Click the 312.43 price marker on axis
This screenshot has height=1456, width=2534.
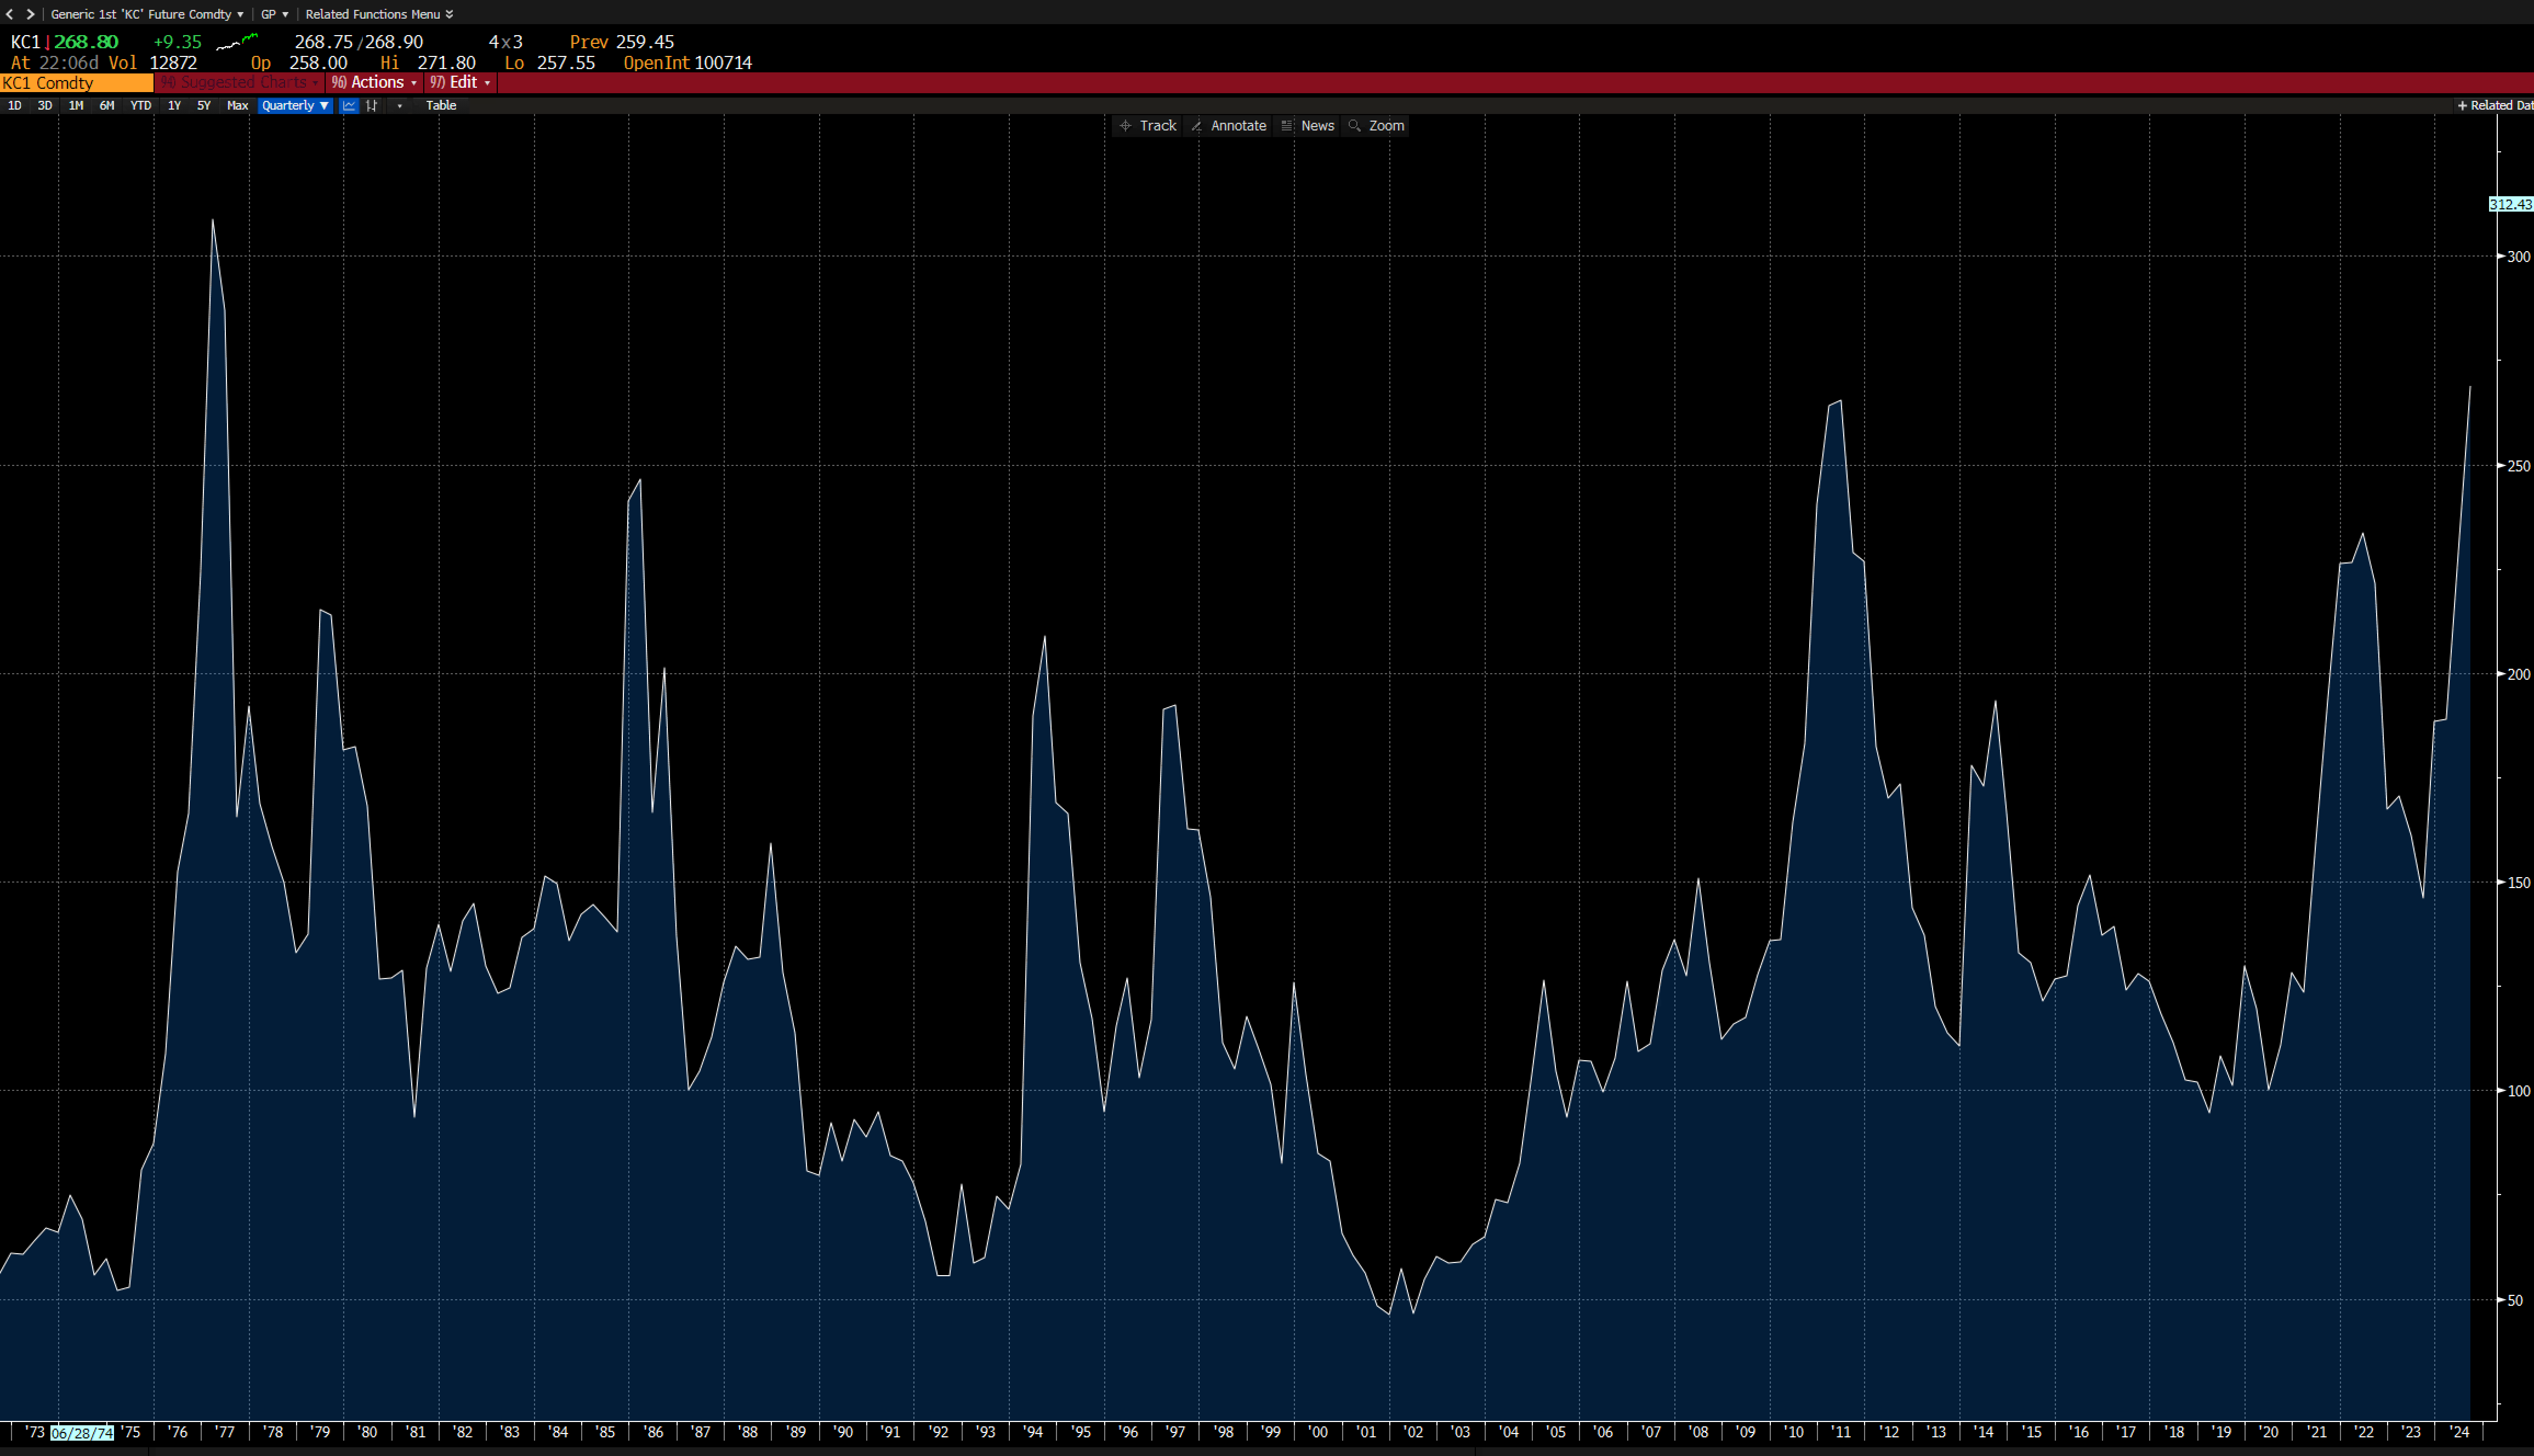click(x=2510, y=204)
